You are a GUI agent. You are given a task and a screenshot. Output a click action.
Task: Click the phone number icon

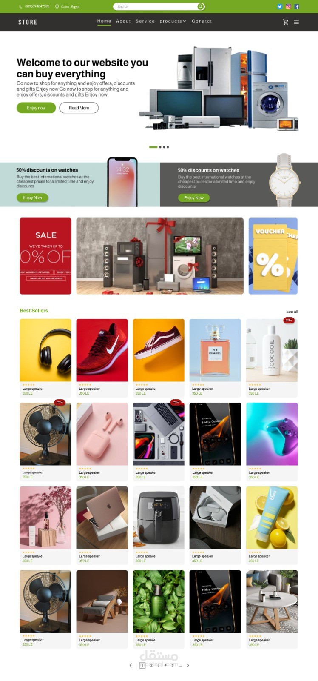21,6
